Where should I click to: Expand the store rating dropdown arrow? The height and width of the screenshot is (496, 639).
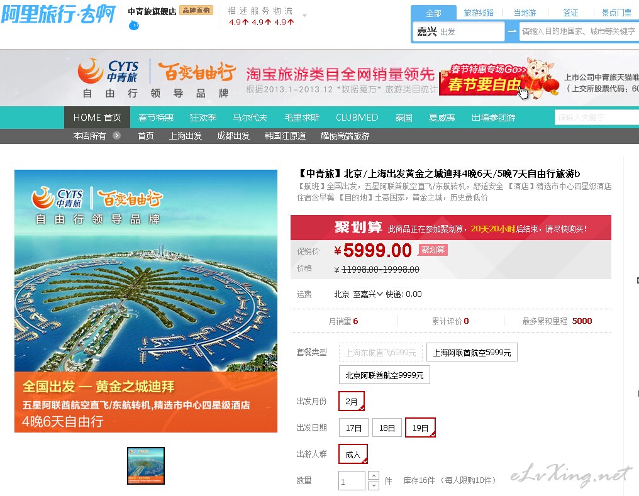click(x=304, y=16)
